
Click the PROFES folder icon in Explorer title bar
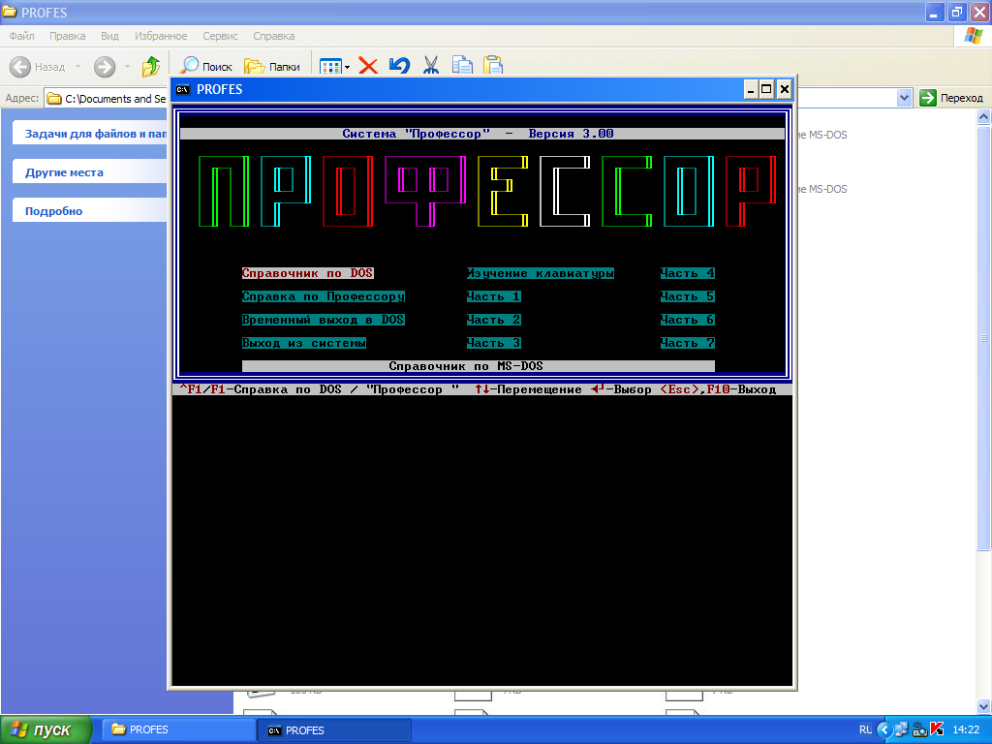(x=10, y=12)
